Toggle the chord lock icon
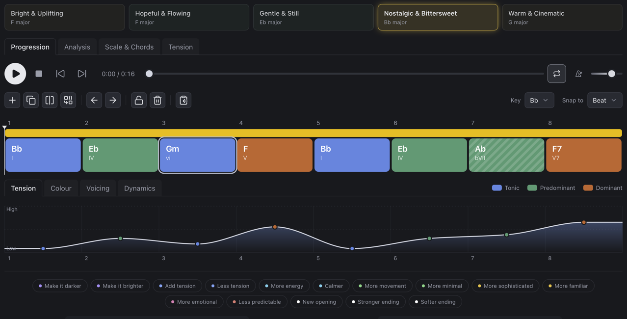 click(x=139, y=100)
